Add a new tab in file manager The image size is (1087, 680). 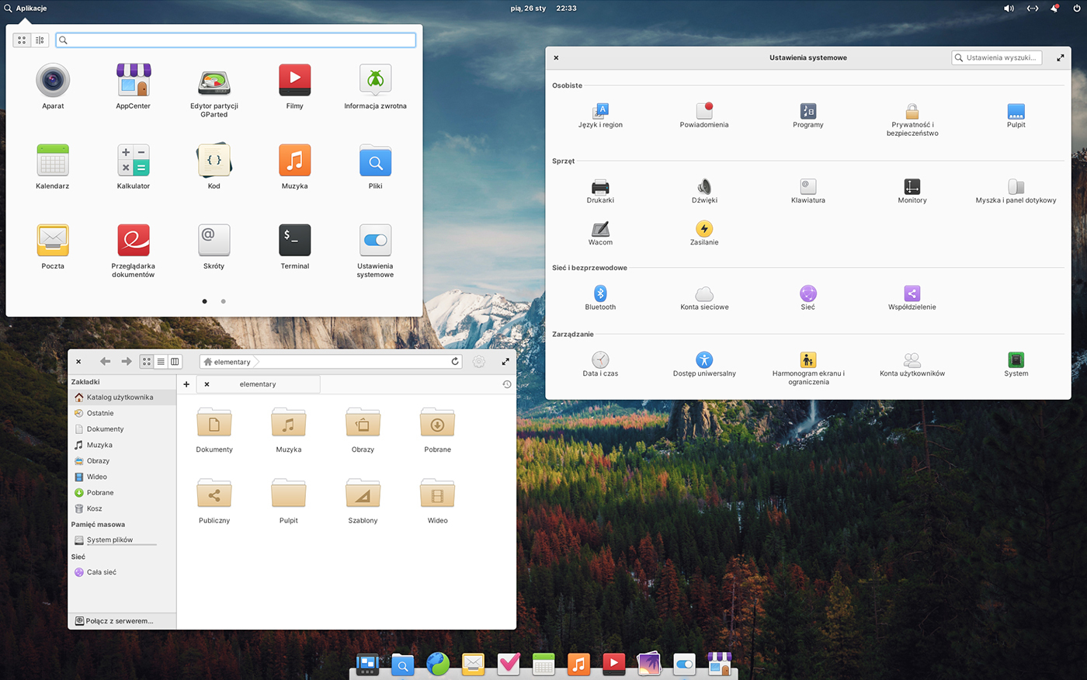click(186, 384)
